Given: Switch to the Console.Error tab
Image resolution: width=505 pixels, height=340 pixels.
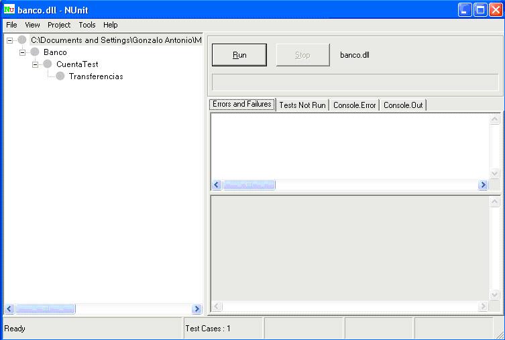Looking at the screenshot, I should click(354, 105).
